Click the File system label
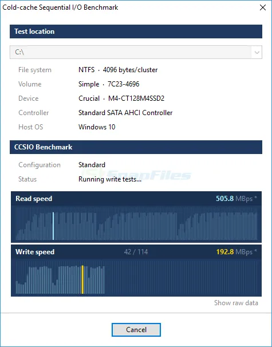 pos(35,70)
